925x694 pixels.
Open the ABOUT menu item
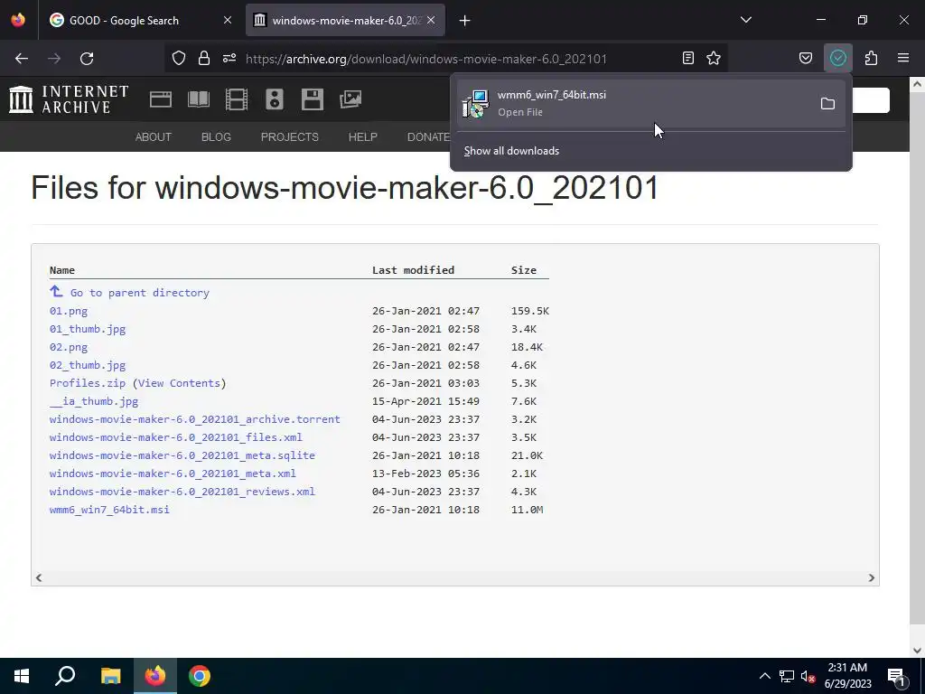click(154, 137)
